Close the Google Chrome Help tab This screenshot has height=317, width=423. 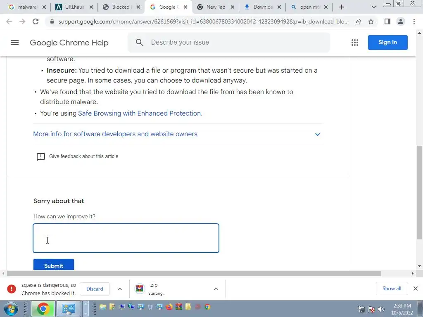pyautogui.click(x=185, y=7)
